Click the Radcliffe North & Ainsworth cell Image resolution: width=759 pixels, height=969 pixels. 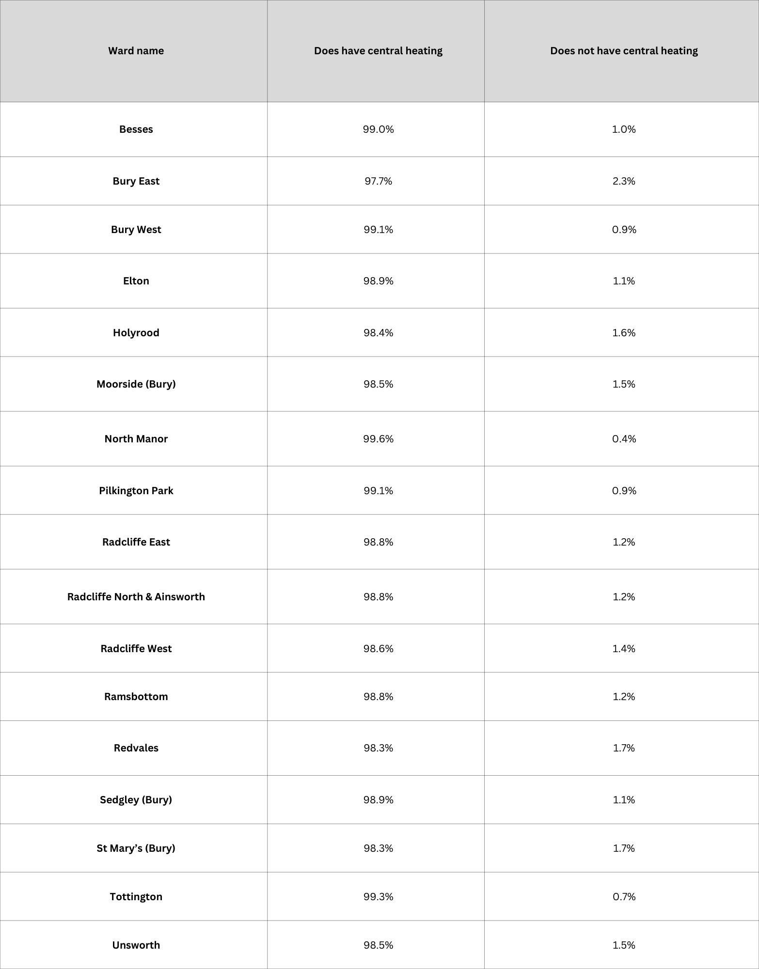[x=136, y=597]
